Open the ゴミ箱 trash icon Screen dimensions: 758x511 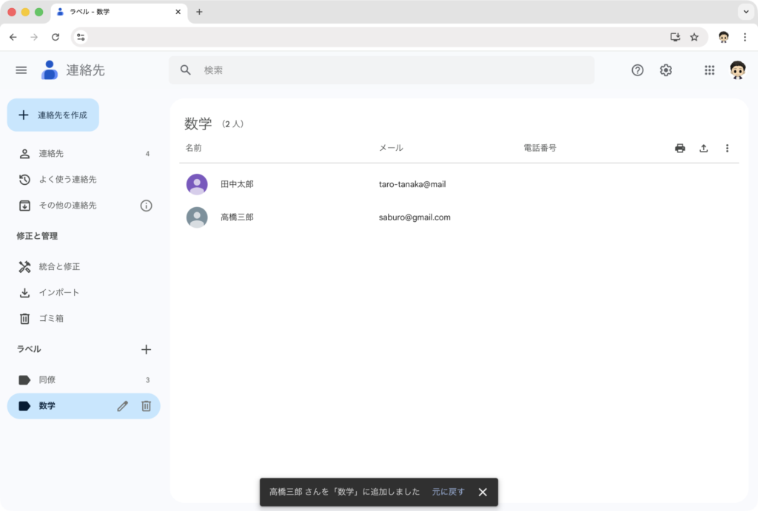click(23, 318)
